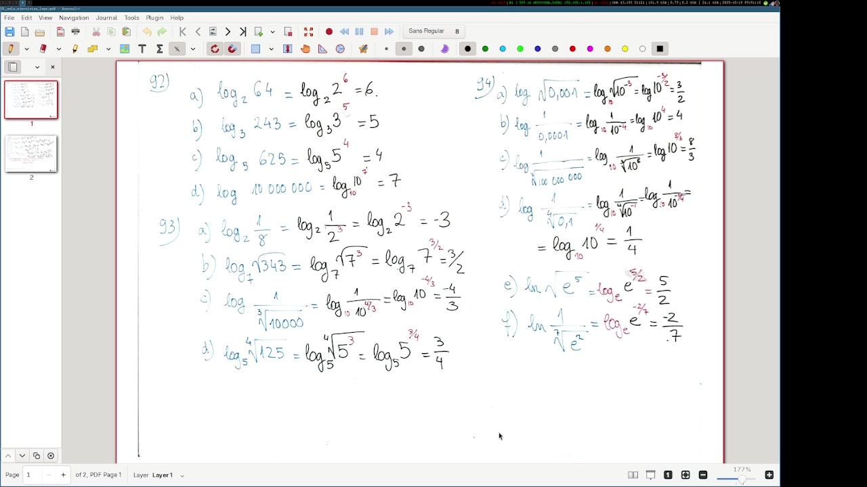Insert a LaTeX formula with sigma icon

point(160,49)
